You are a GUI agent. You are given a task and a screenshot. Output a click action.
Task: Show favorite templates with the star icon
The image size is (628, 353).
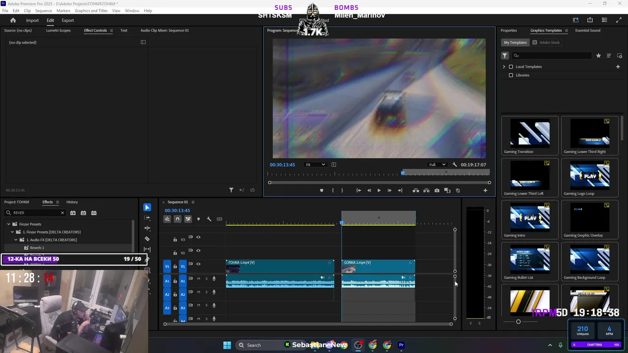pos(599,56)
